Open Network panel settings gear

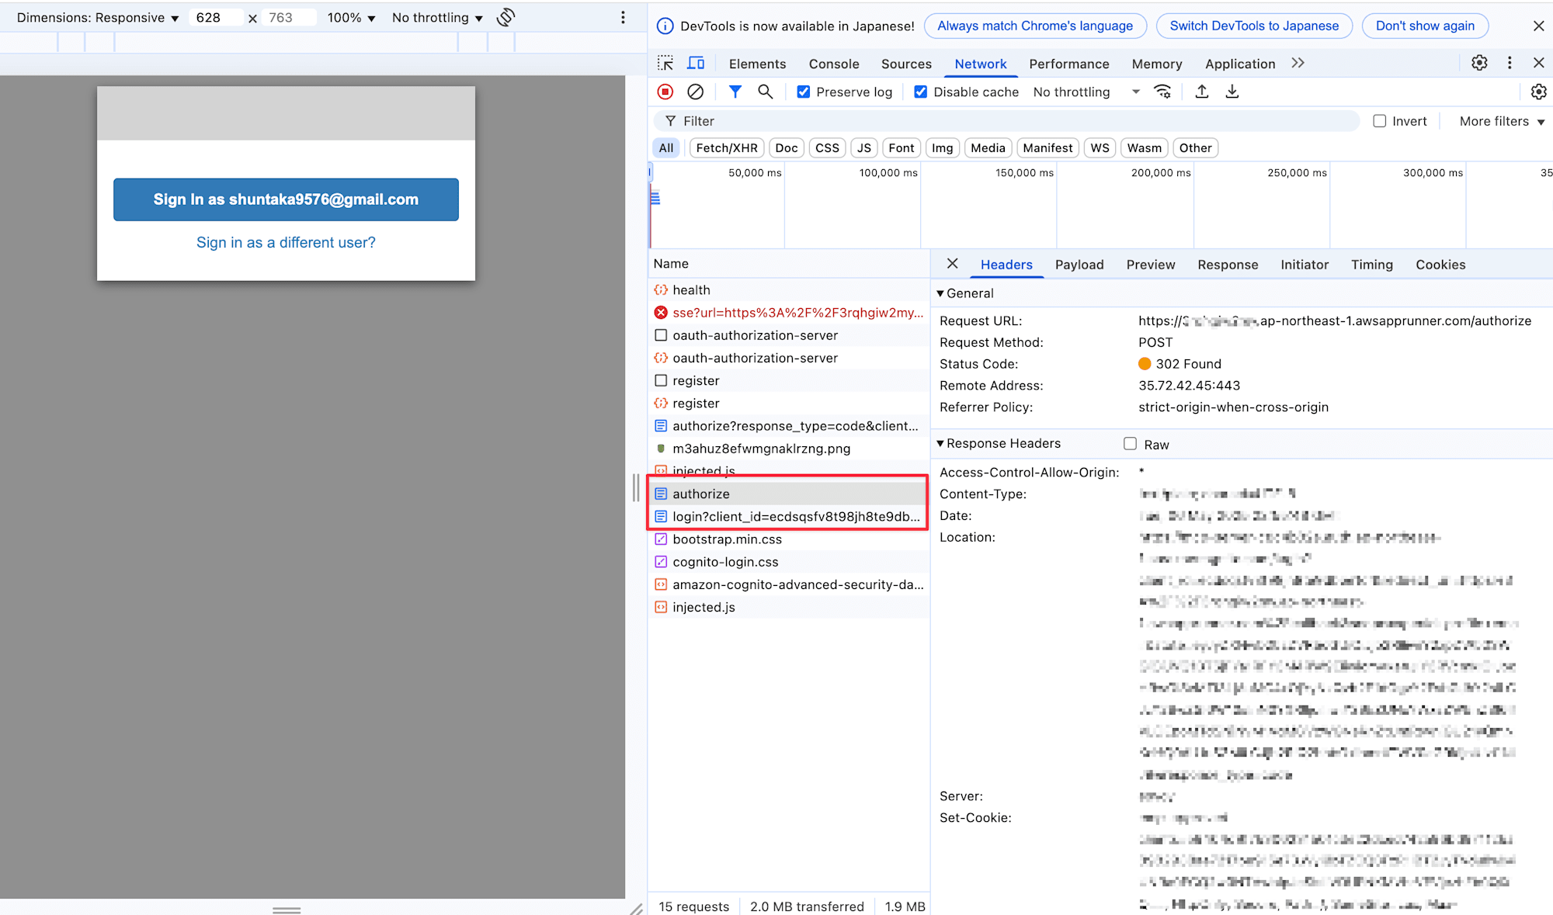tap(1538, 92)
